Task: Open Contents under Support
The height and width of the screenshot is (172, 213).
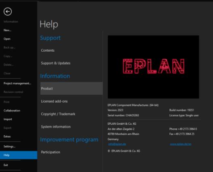Action: [48, 50]
